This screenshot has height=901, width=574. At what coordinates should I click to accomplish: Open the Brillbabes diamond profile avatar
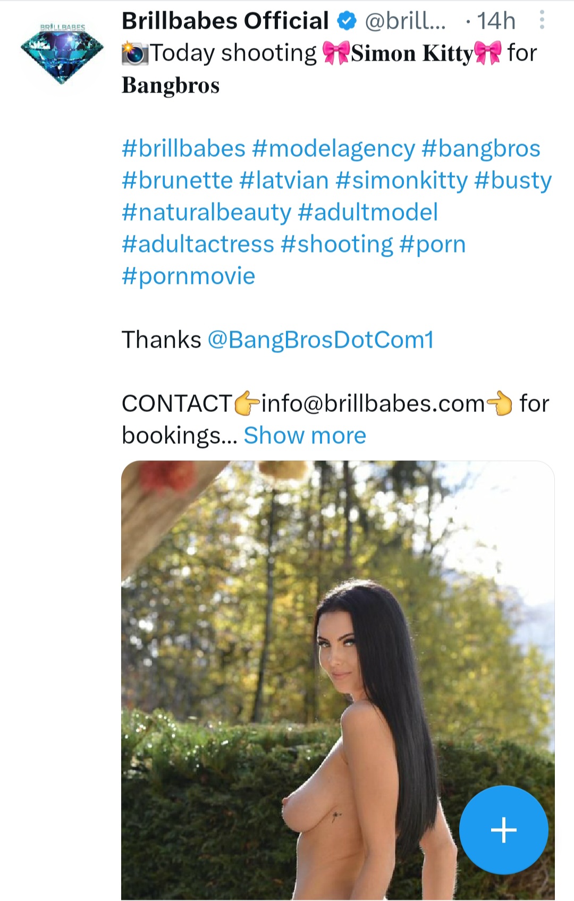pyautogui.click(x=62, y=54)
